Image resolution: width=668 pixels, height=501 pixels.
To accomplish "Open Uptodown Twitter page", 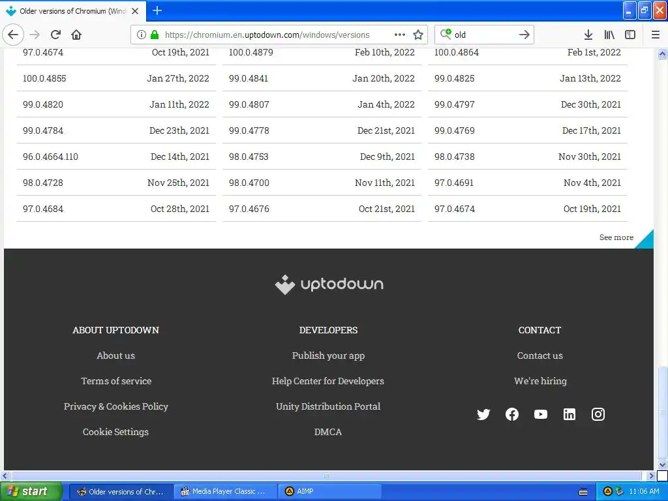I will (483, 414).
